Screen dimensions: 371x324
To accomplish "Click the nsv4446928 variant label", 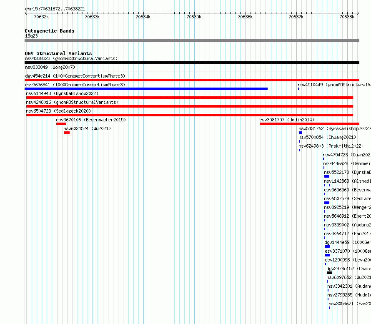I will (x=347, y=163).
